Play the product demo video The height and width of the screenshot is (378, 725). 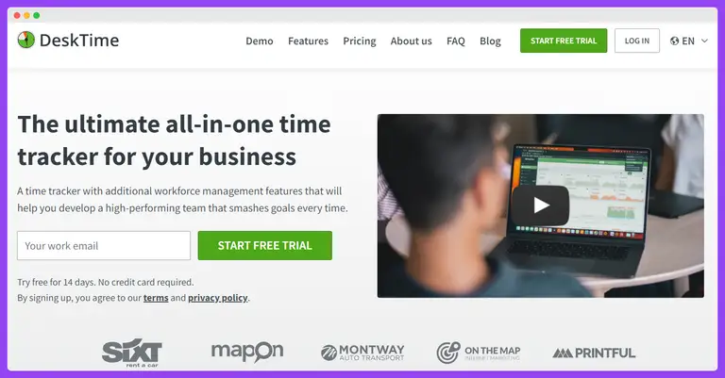(540, 205)
